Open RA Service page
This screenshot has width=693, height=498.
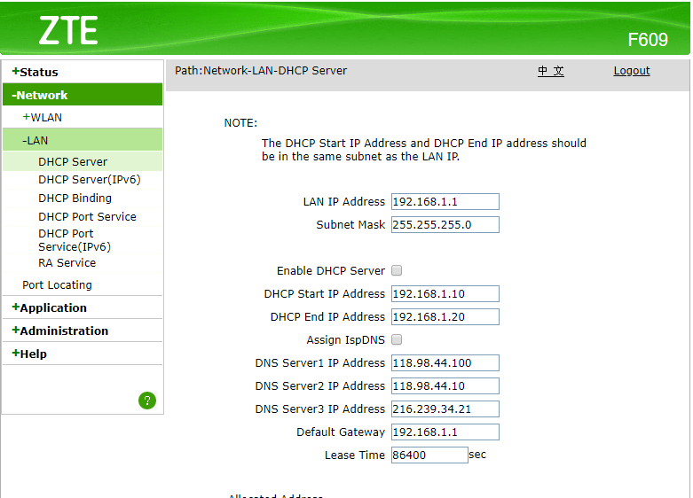(67, 262)
